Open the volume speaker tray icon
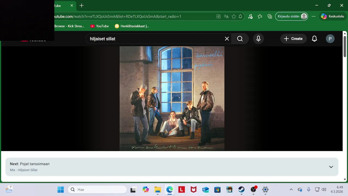The image size is (348, 196). [324, 189]
